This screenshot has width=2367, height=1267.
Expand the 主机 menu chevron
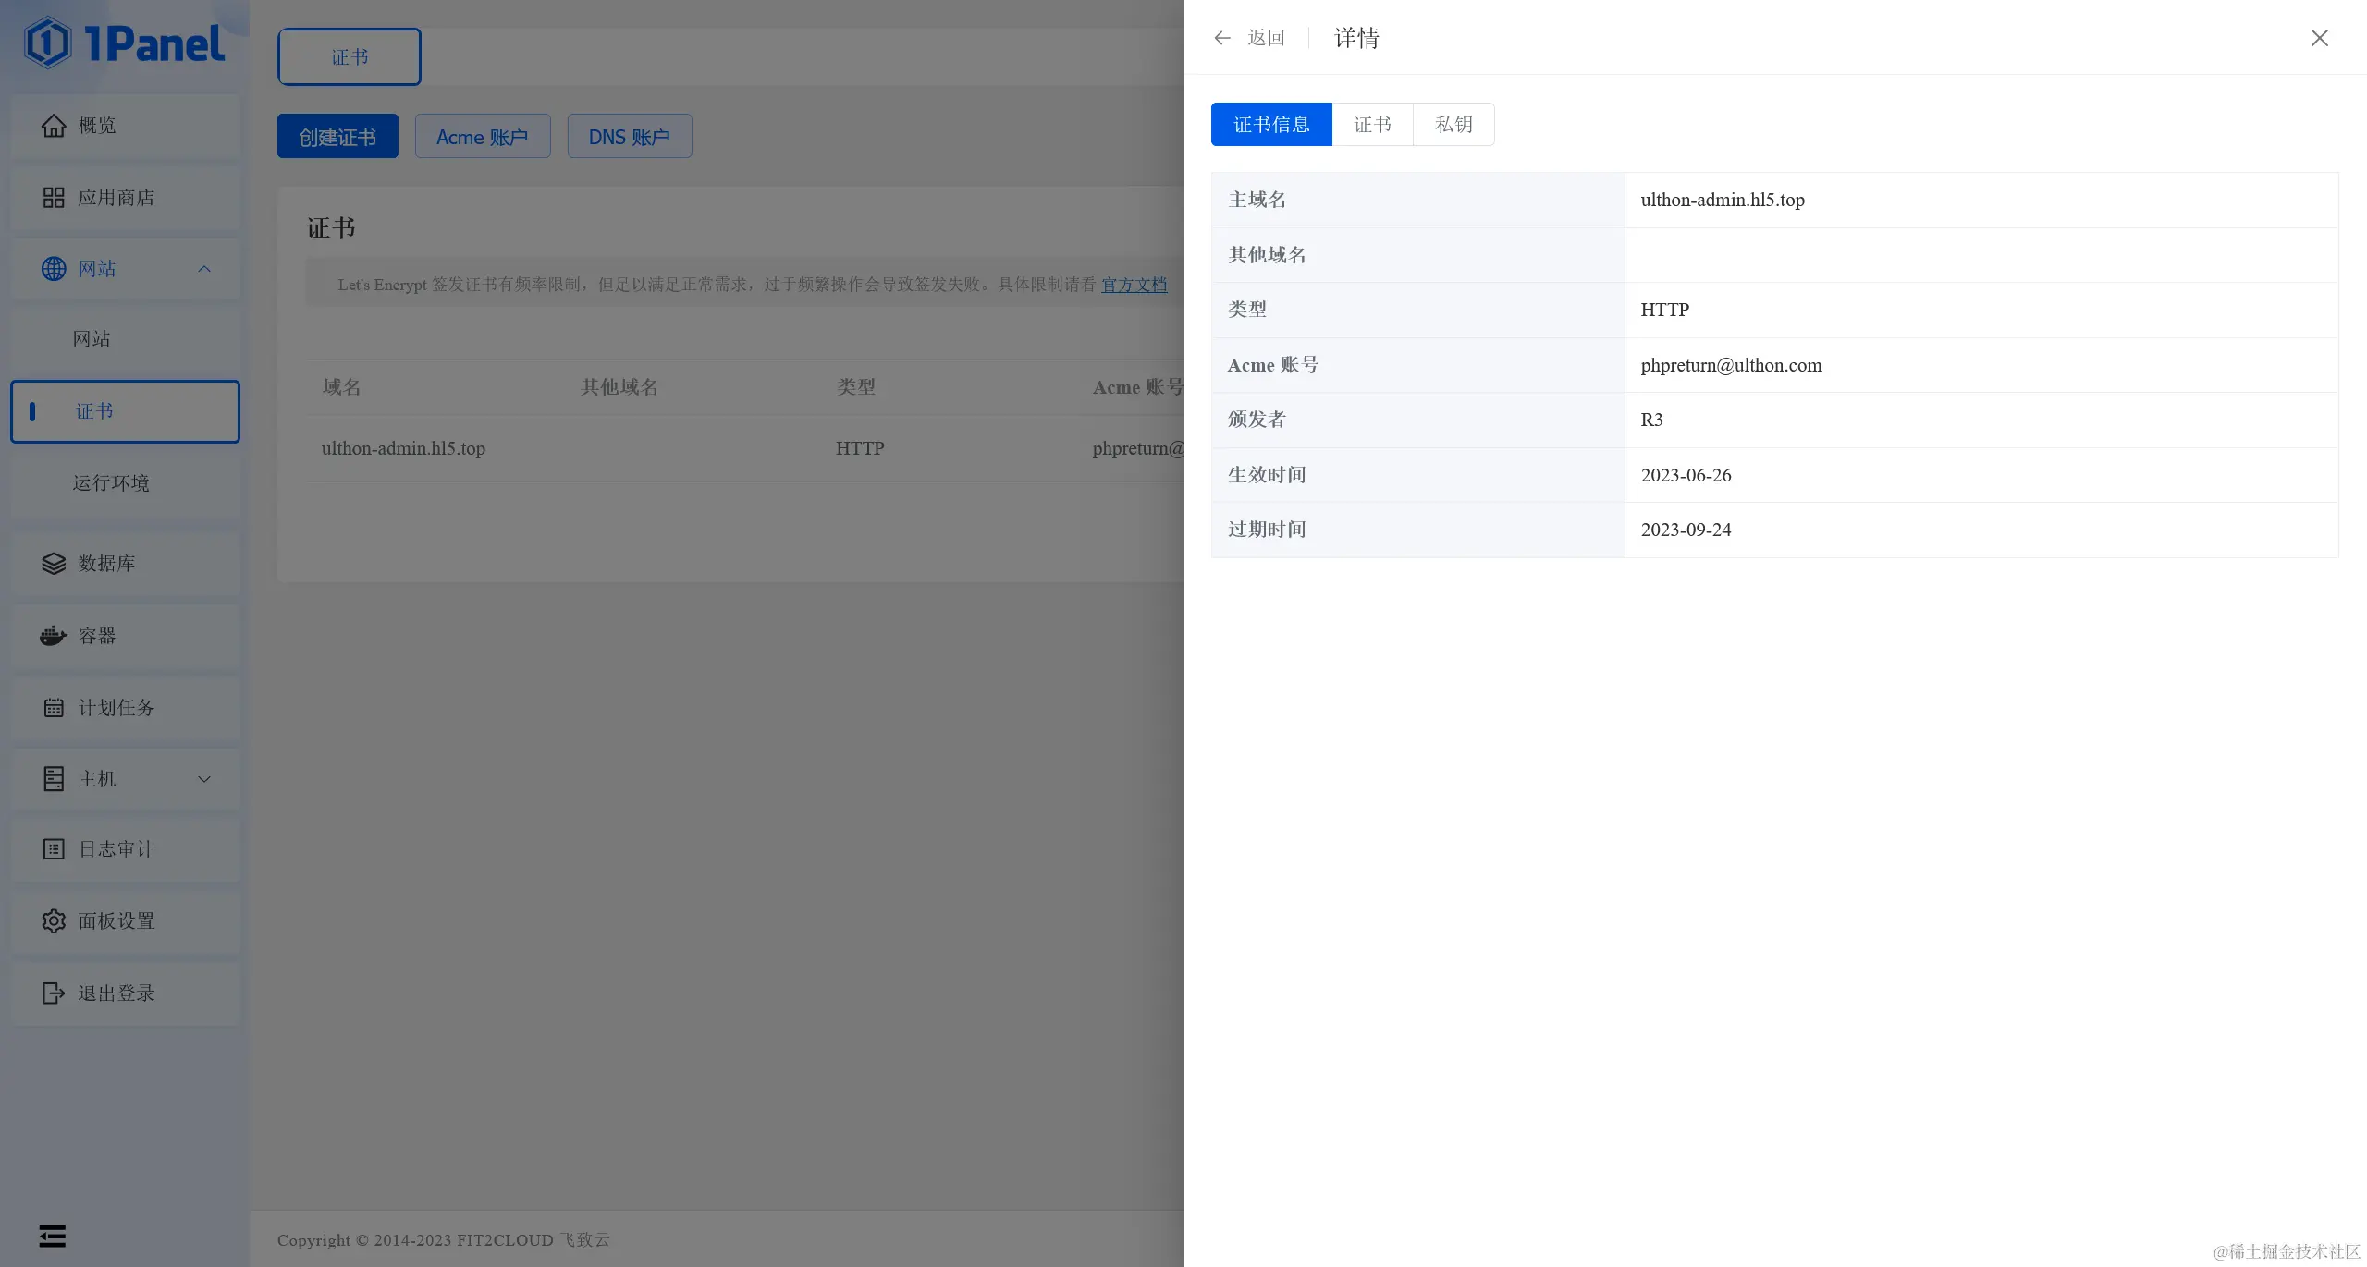(x=204, y=779)
